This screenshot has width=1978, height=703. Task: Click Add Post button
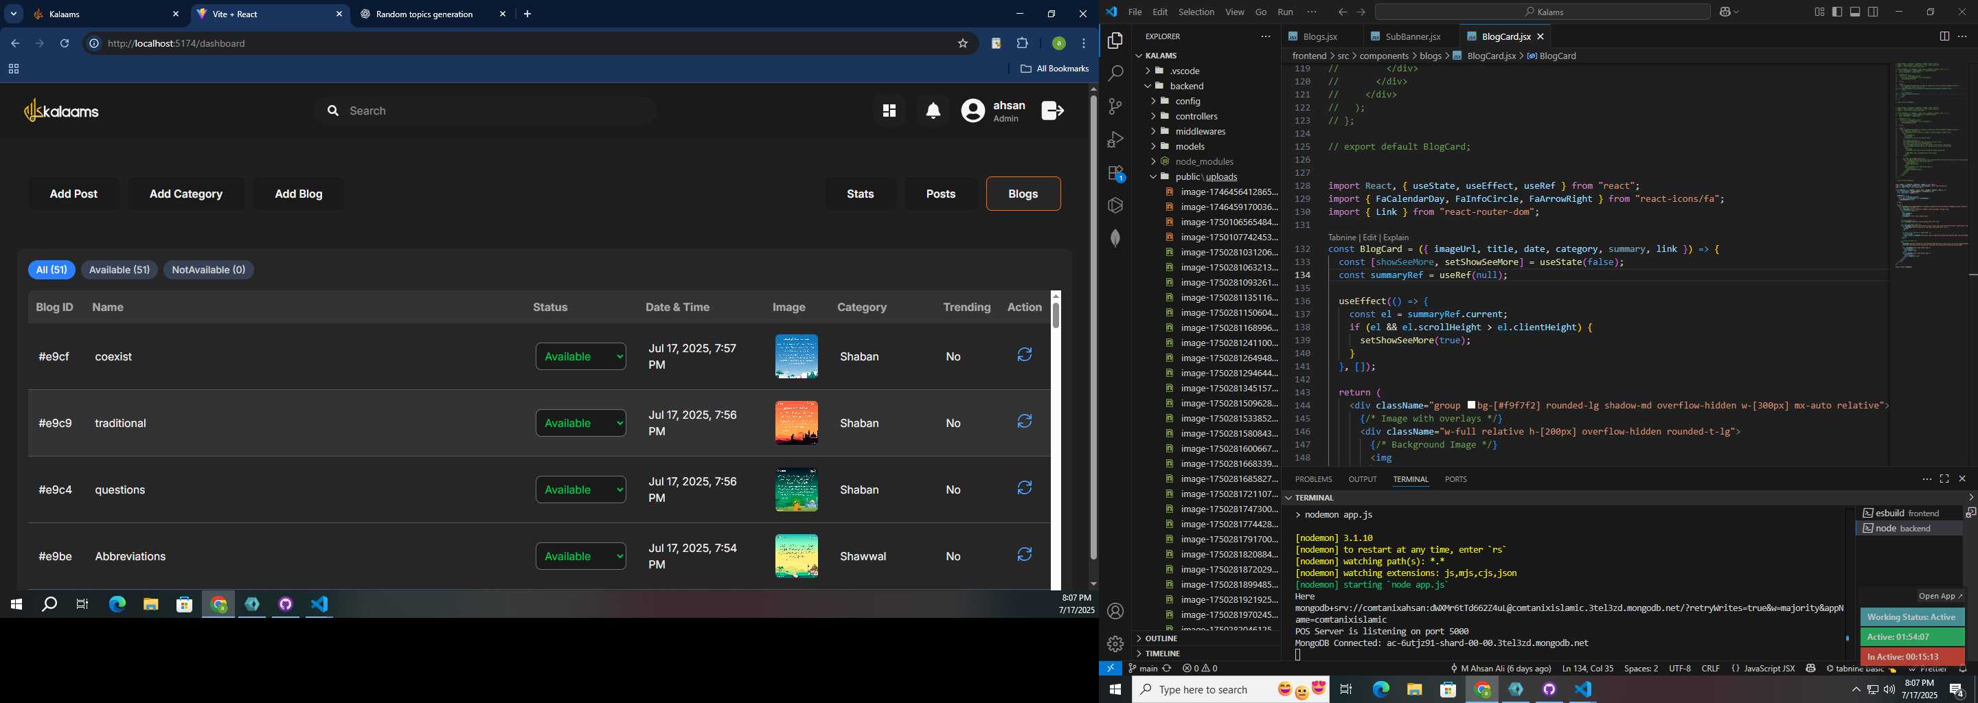click(x=73, y=194)
